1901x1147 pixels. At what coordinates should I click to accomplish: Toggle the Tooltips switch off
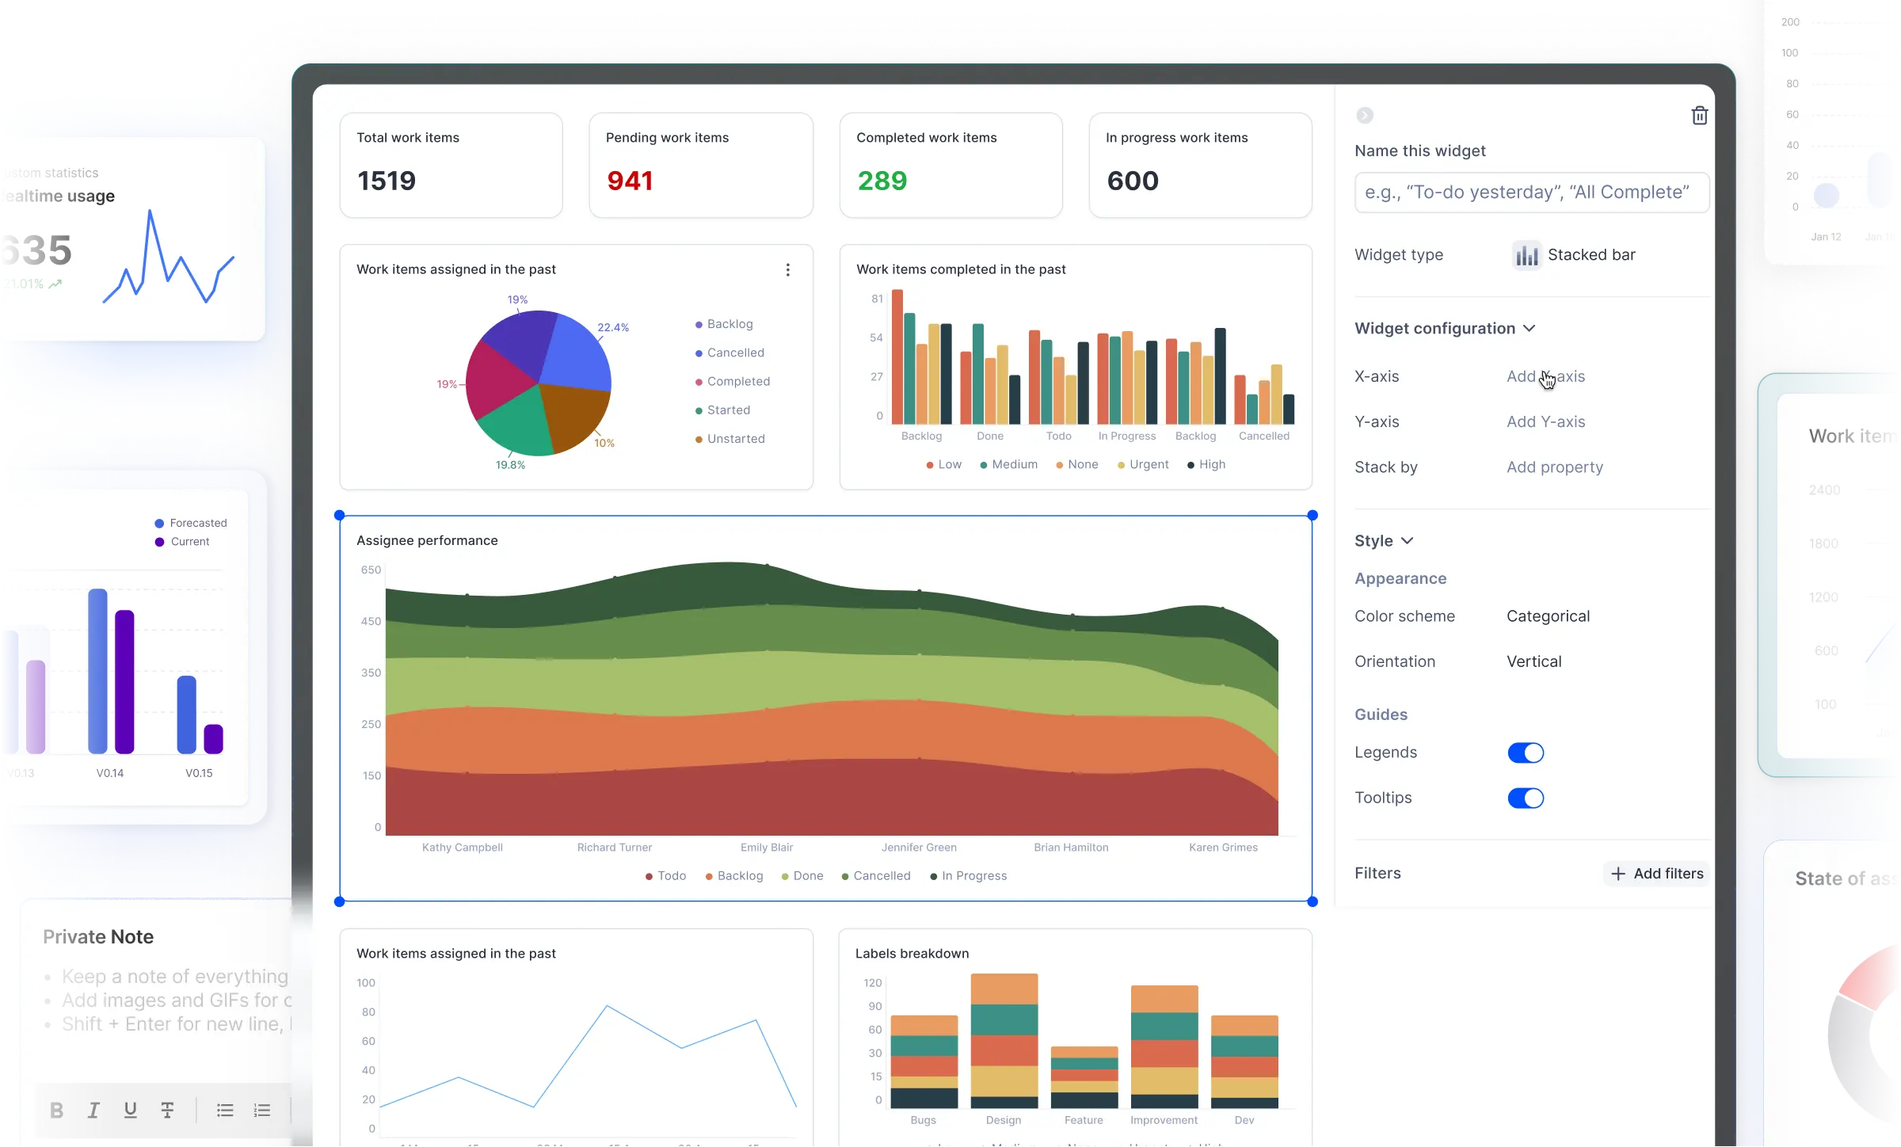1526,798
